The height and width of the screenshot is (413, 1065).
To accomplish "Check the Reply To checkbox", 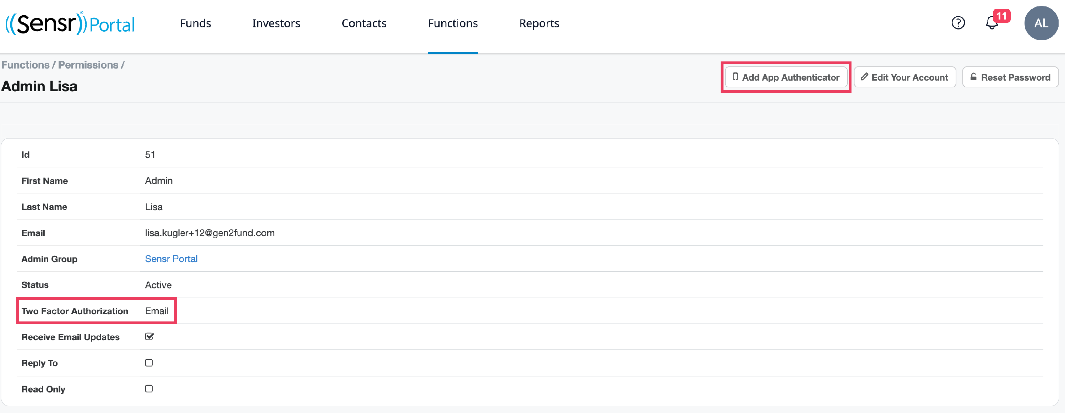I will click(x=149, y=363).
